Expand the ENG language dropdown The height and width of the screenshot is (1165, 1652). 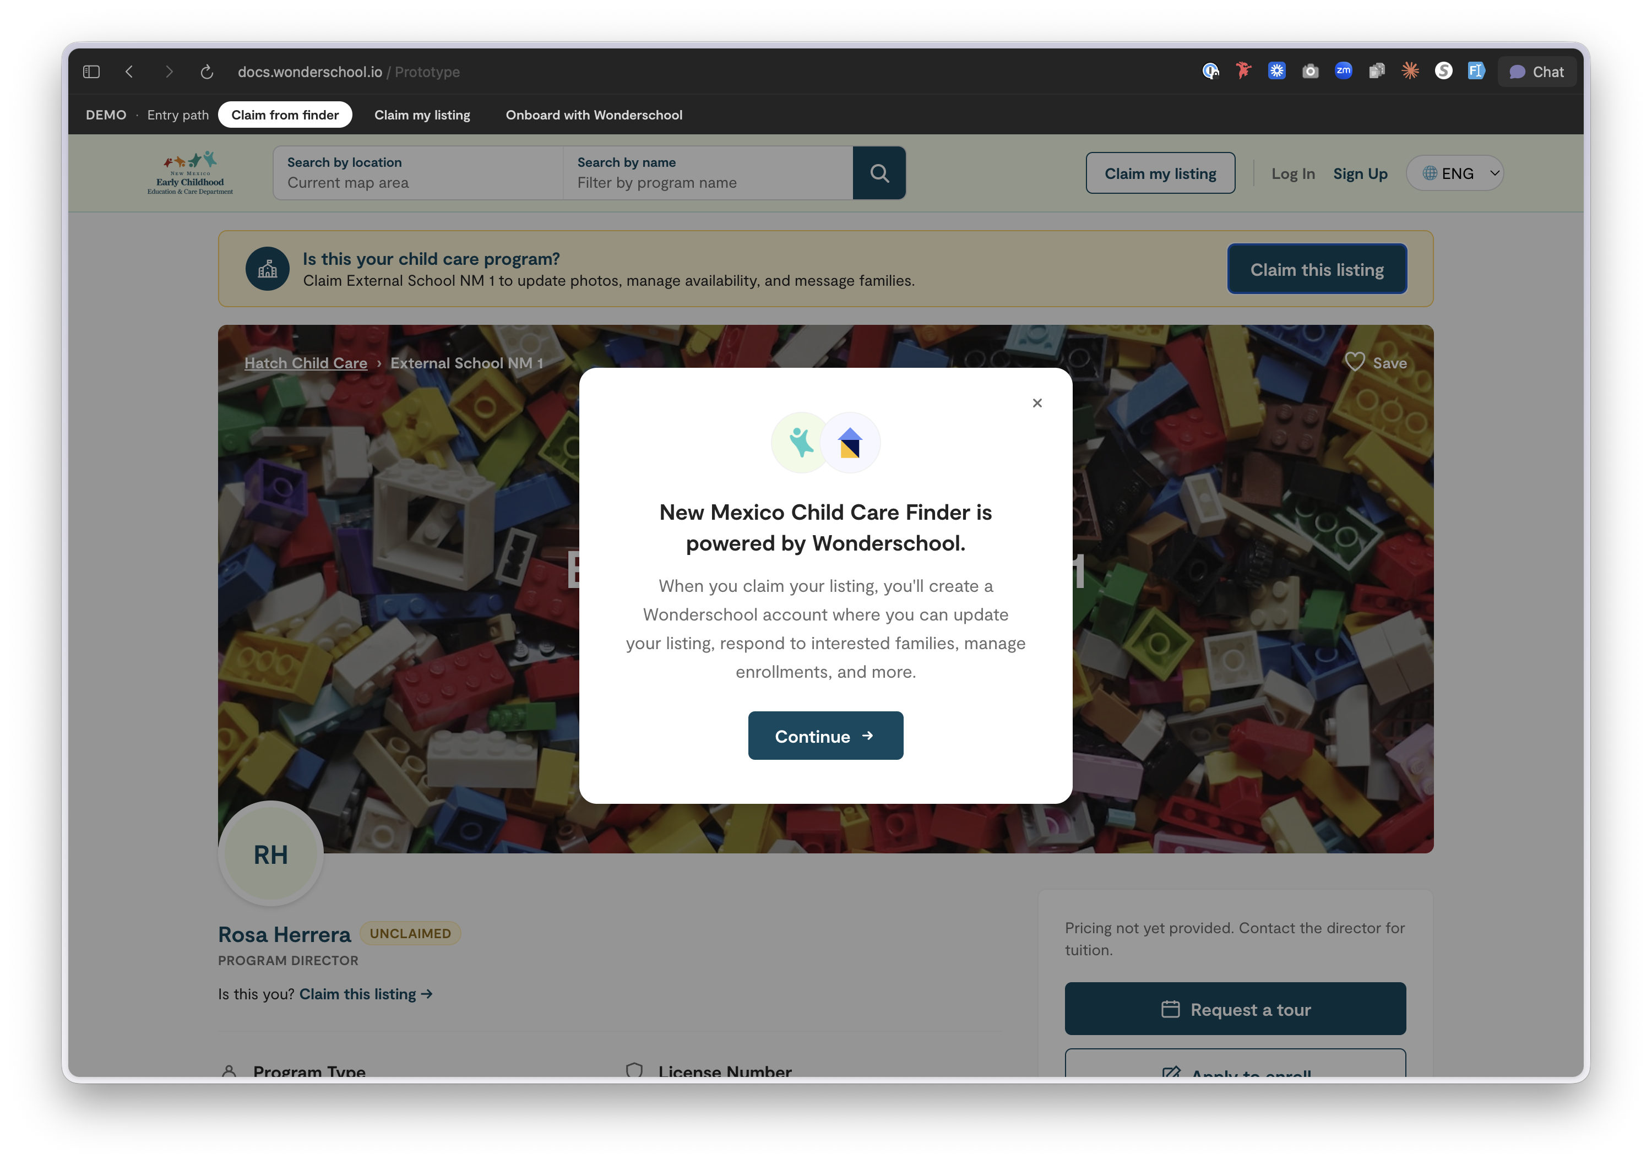pos(1455,173)
